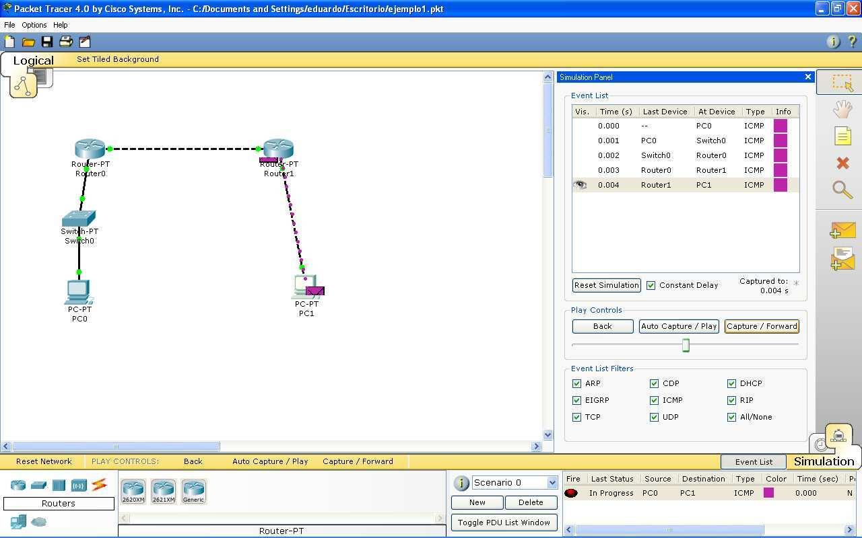Select Routers device category icon

click(x=18, y=485)
